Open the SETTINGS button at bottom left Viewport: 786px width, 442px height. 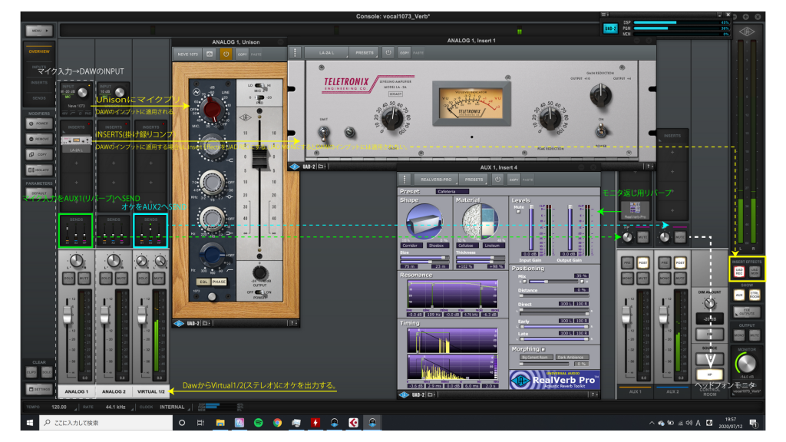pyautogui.click(x=38, y=390)
